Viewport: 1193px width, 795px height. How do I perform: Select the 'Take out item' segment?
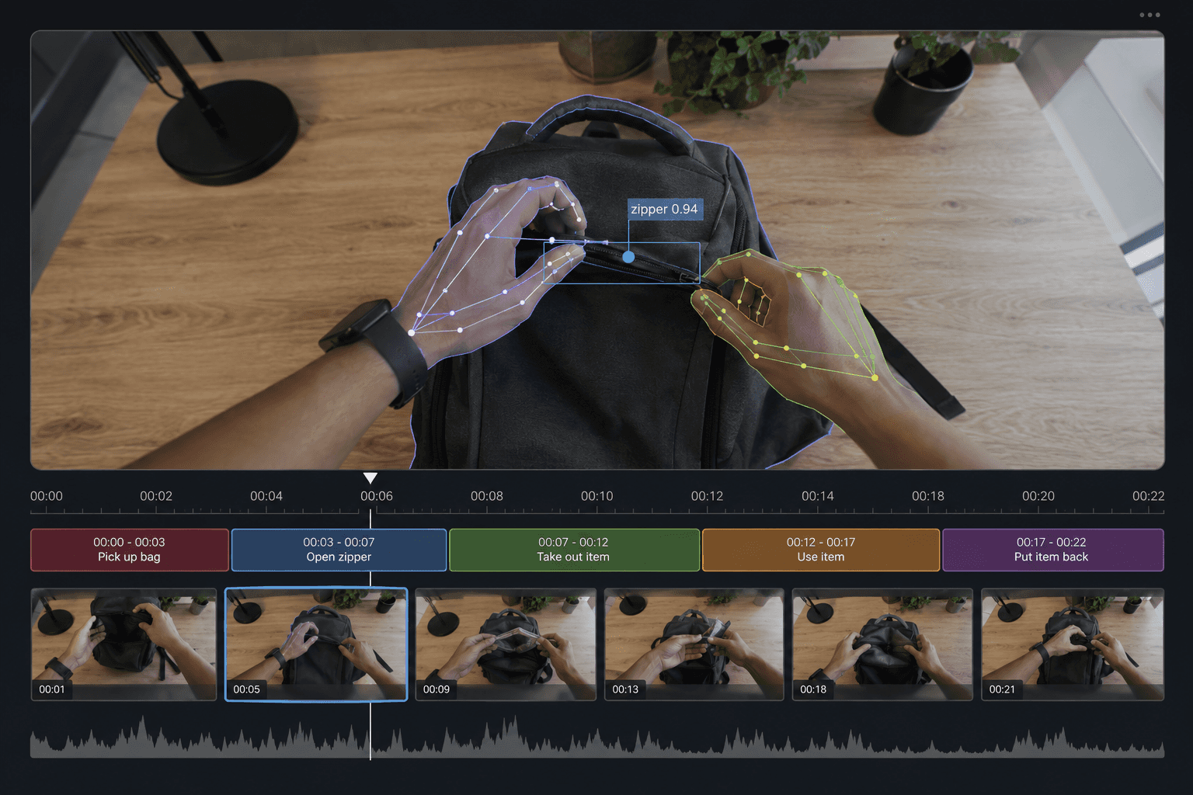[574, 550]
